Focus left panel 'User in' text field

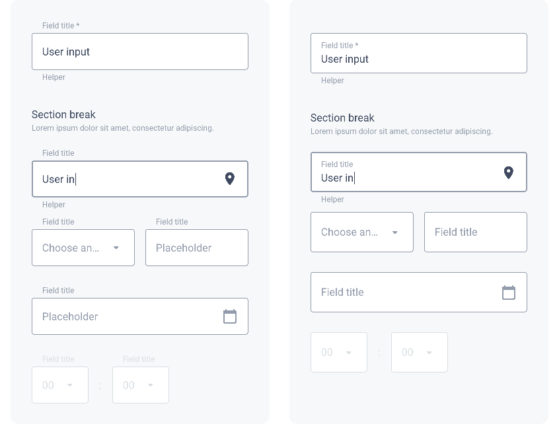[126, 179]
